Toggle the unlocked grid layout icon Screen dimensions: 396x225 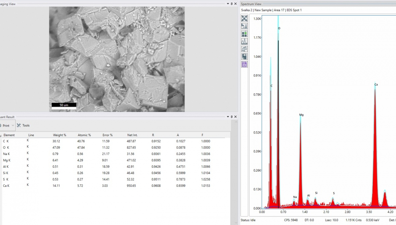(x=245, y=34)
